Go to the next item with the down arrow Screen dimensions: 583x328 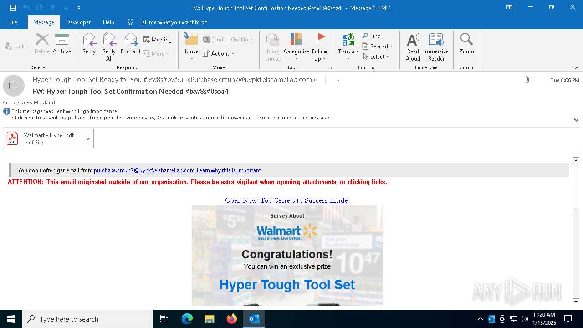66,8
